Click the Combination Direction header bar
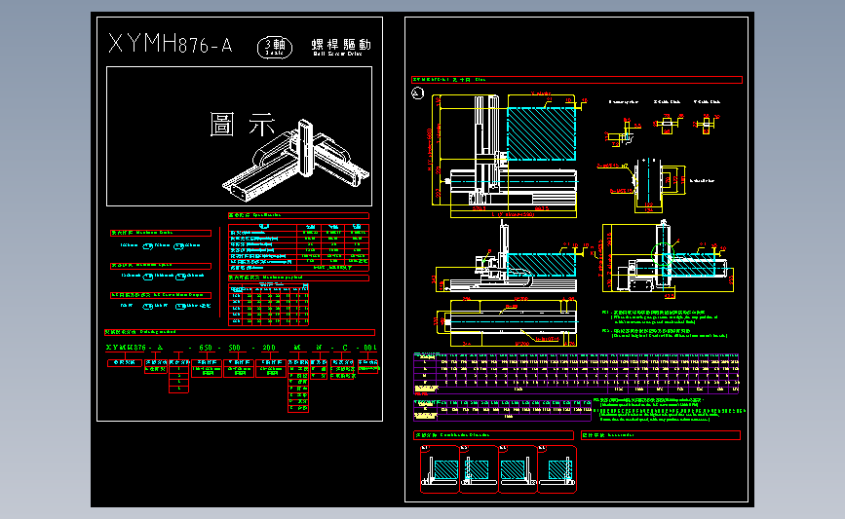The height and width of the screenshot is (519, 845). [493, 435]
